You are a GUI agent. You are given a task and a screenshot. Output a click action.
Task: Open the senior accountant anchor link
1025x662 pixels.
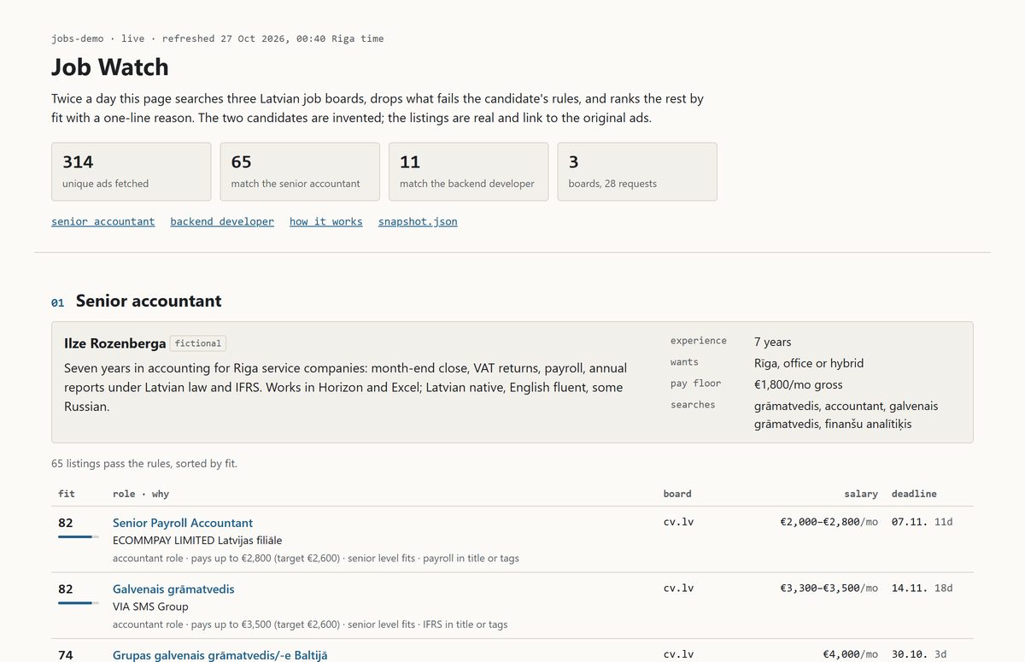pyautogui.click(x=103, y=221)
